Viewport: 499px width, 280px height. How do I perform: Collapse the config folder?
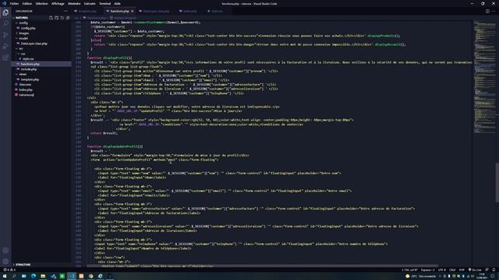pos(23,23)
